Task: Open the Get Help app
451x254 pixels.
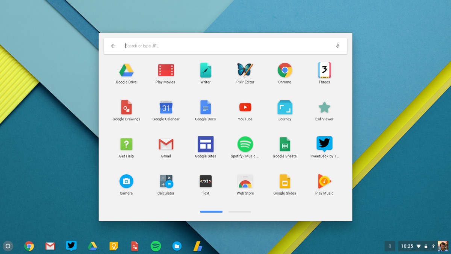Action: click(126, 144)
